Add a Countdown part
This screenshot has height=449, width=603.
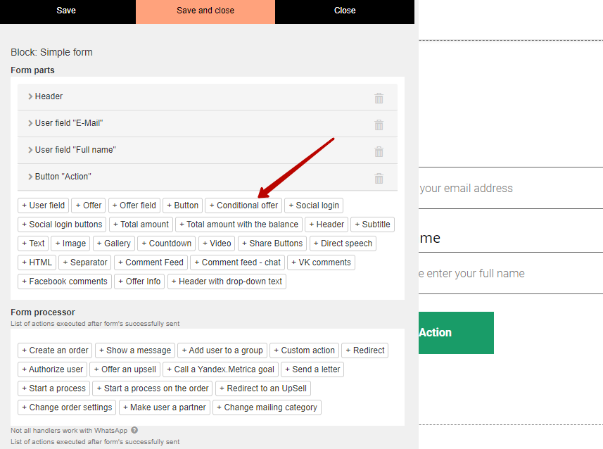[x=167, y=244]
